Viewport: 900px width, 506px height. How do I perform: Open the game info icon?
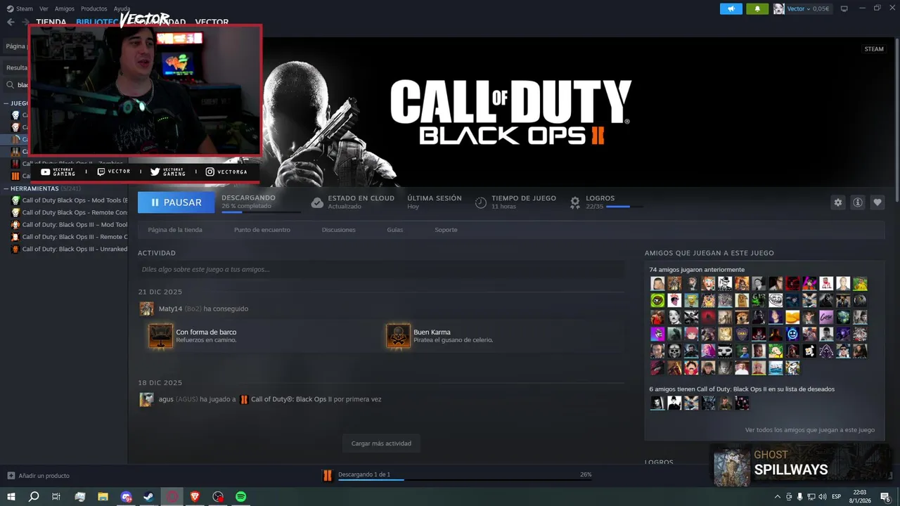858,202
